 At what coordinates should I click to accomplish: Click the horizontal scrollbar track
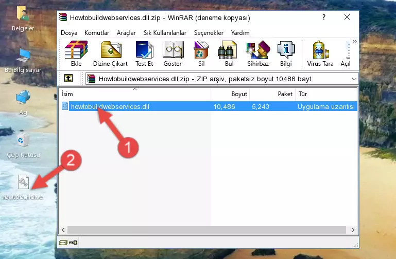[x=206, y=230]
